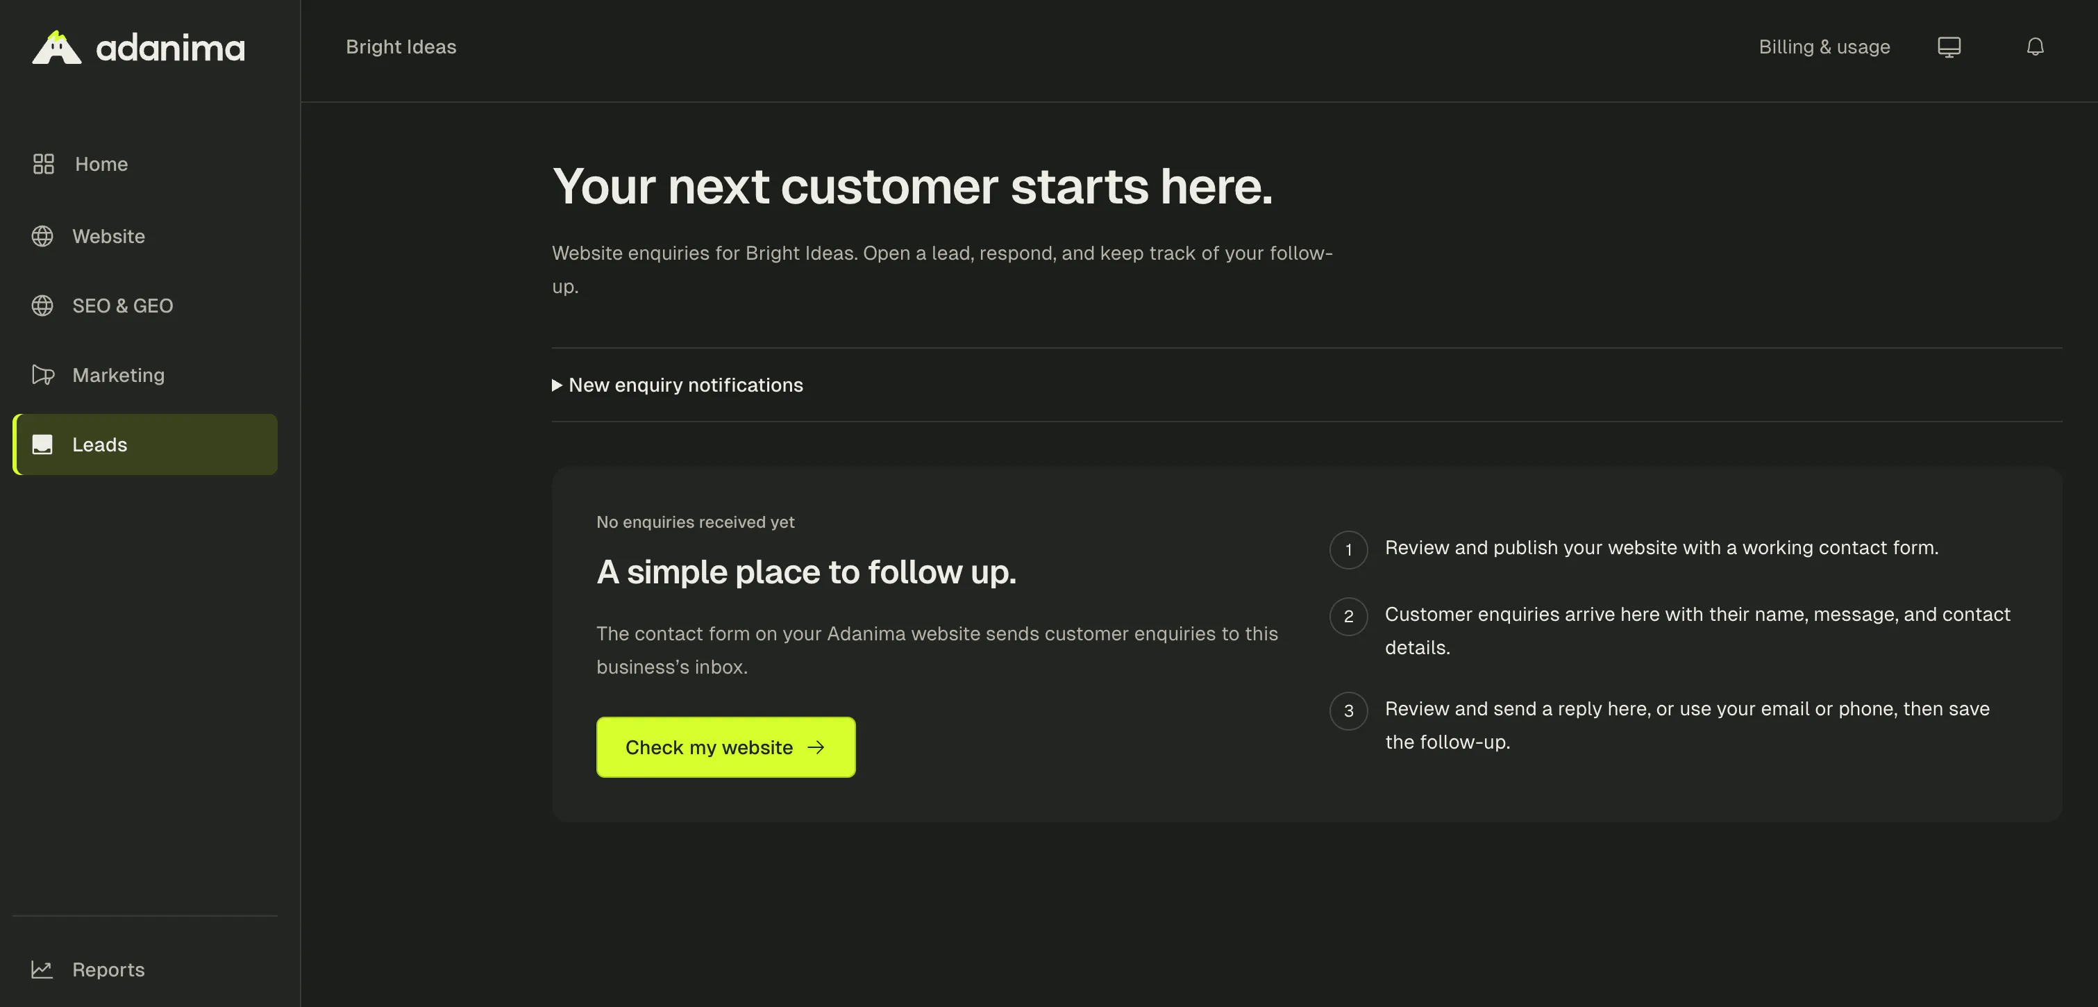Open the Reports menu label
Viewport: 2098px width, 1007px height.
coord(108,969)
